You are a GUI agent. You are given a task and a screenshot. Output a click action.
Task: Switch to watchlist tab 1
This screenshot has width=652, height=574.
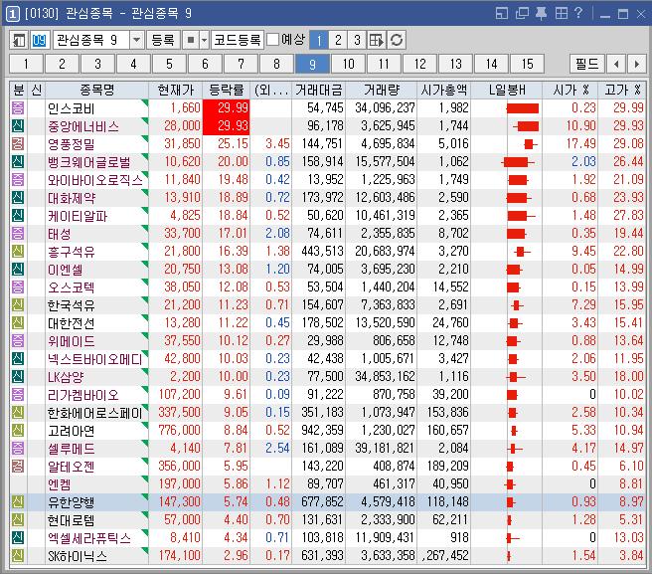pos(26,64)
